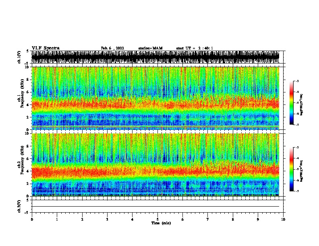The width and height of the screenshot is (319, 246).
Task: Click the ch.1(V) waveform axis label
Action: click(19, 57)
